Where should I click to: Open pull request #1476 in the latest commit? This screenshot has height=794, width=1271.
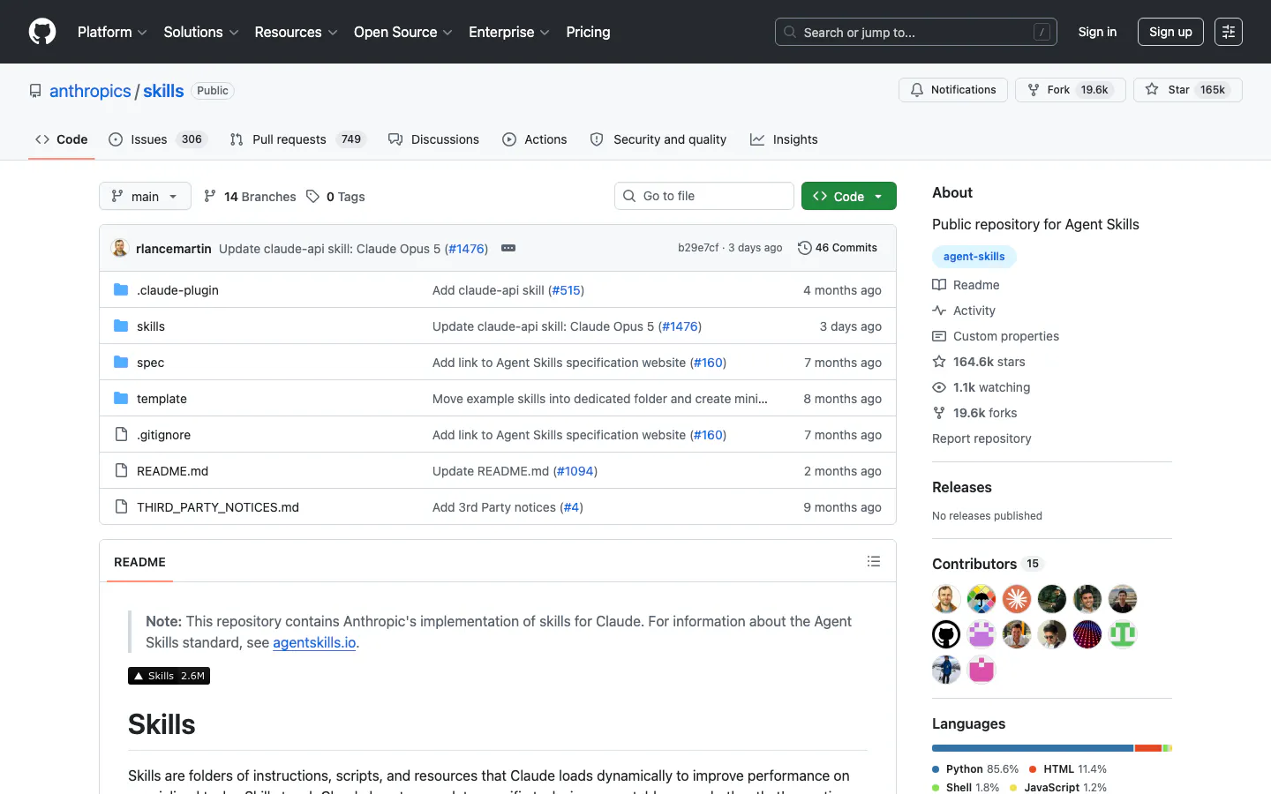(x=466, y=249)
